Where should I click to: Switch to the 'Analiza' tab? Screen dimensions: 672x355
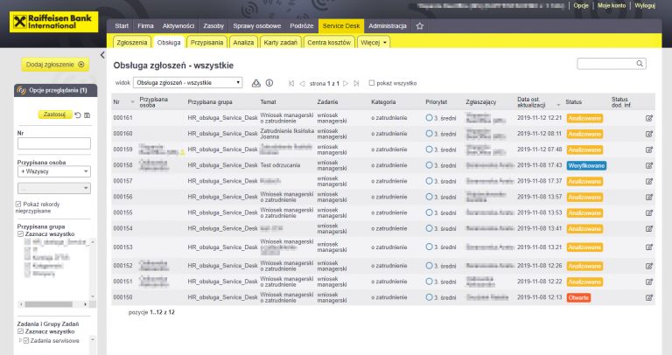click(243, 42)
